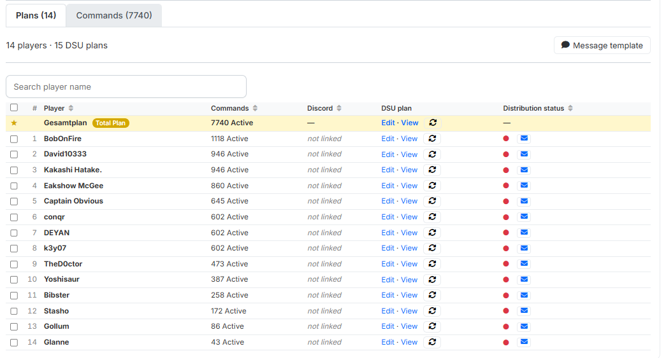Click the "14 players · 15 DSU plans" text
The height and width of the screenshot is (358, 666).
[x=57, y=45]
